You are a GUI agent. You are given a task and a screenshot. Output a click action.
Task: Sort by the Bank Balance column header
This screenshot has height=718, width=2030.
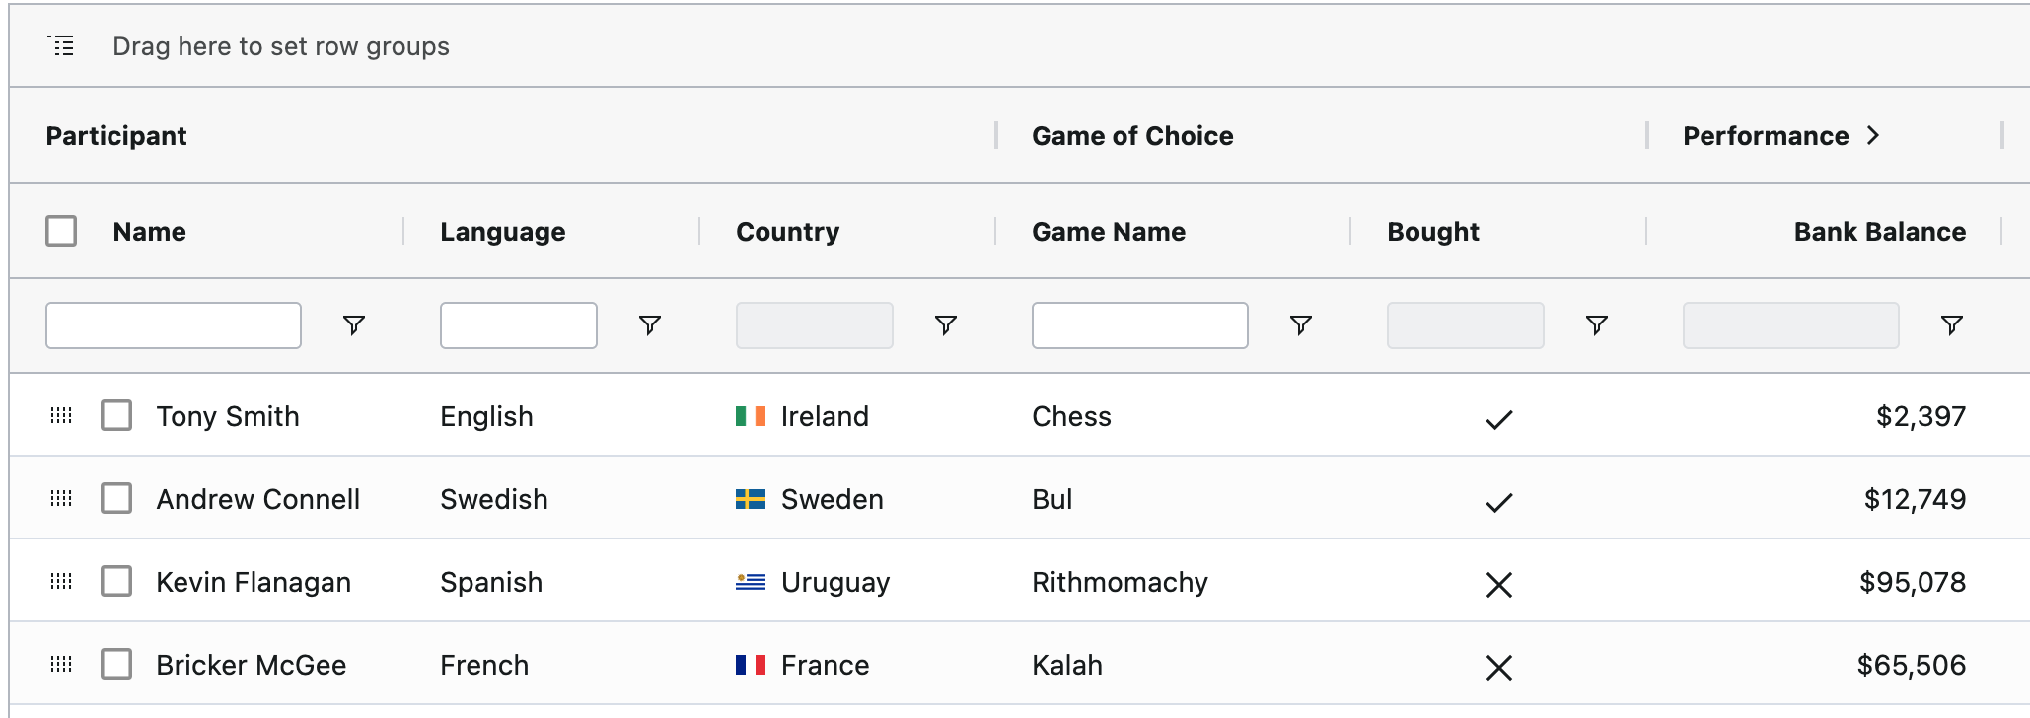point(1879,232)
